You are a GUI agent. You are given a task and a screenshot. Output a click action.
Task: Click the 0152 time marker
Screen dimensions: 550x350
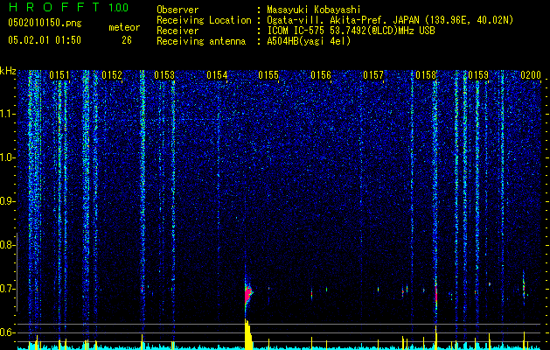[x=112, y=75]
